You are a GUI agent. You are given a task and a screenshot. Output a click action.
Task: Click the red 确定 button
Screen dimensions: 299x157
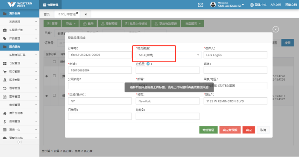coord(249,130)
